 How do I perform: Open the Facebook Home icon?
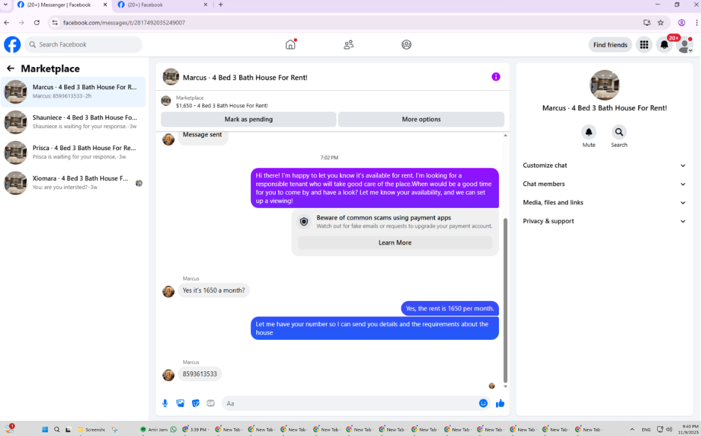coord(291,44)
